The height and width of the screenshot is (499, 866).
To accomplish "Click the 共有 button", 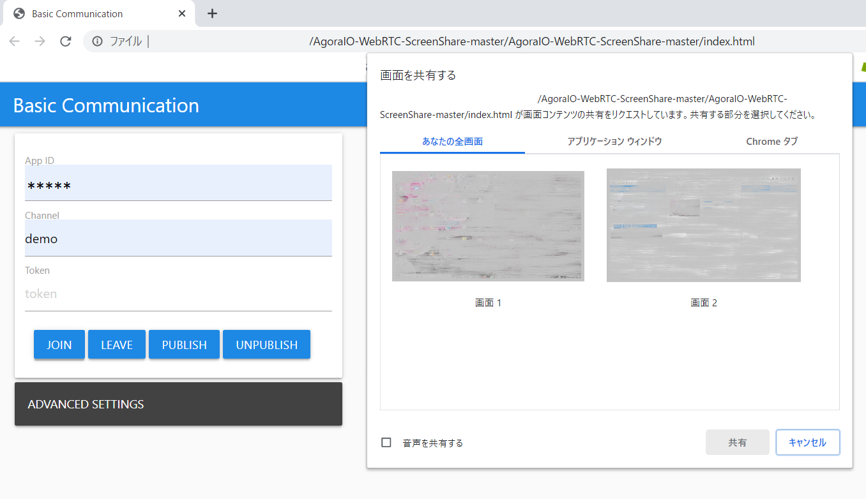I will tap(738, 442).
